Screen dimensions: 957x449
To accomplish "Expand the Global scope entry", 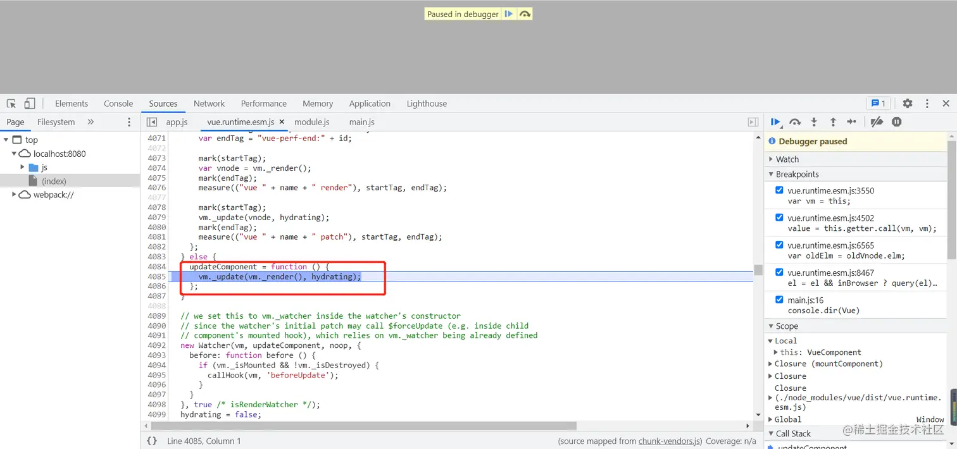I will (x=770, y=419).
